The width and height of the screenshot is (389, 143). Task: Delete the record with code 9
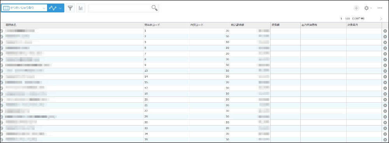click(x=385, y=65)
